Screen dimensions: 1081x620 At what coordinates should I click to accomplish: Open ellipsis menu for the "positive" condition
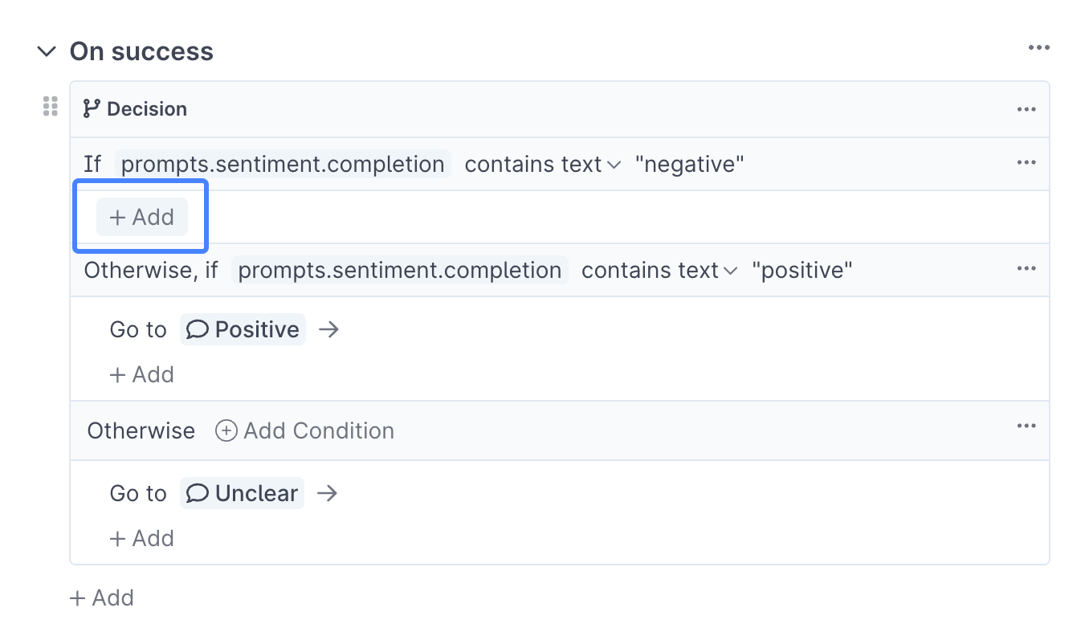pyautogui.click(x=1026, y=269)
